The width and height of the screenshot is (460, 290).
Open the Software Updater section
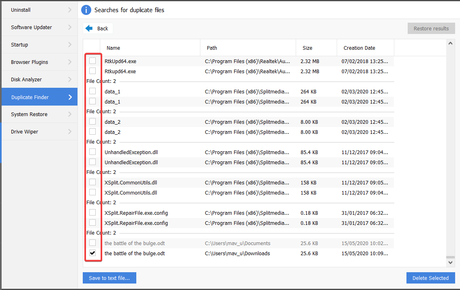(40, 27)
